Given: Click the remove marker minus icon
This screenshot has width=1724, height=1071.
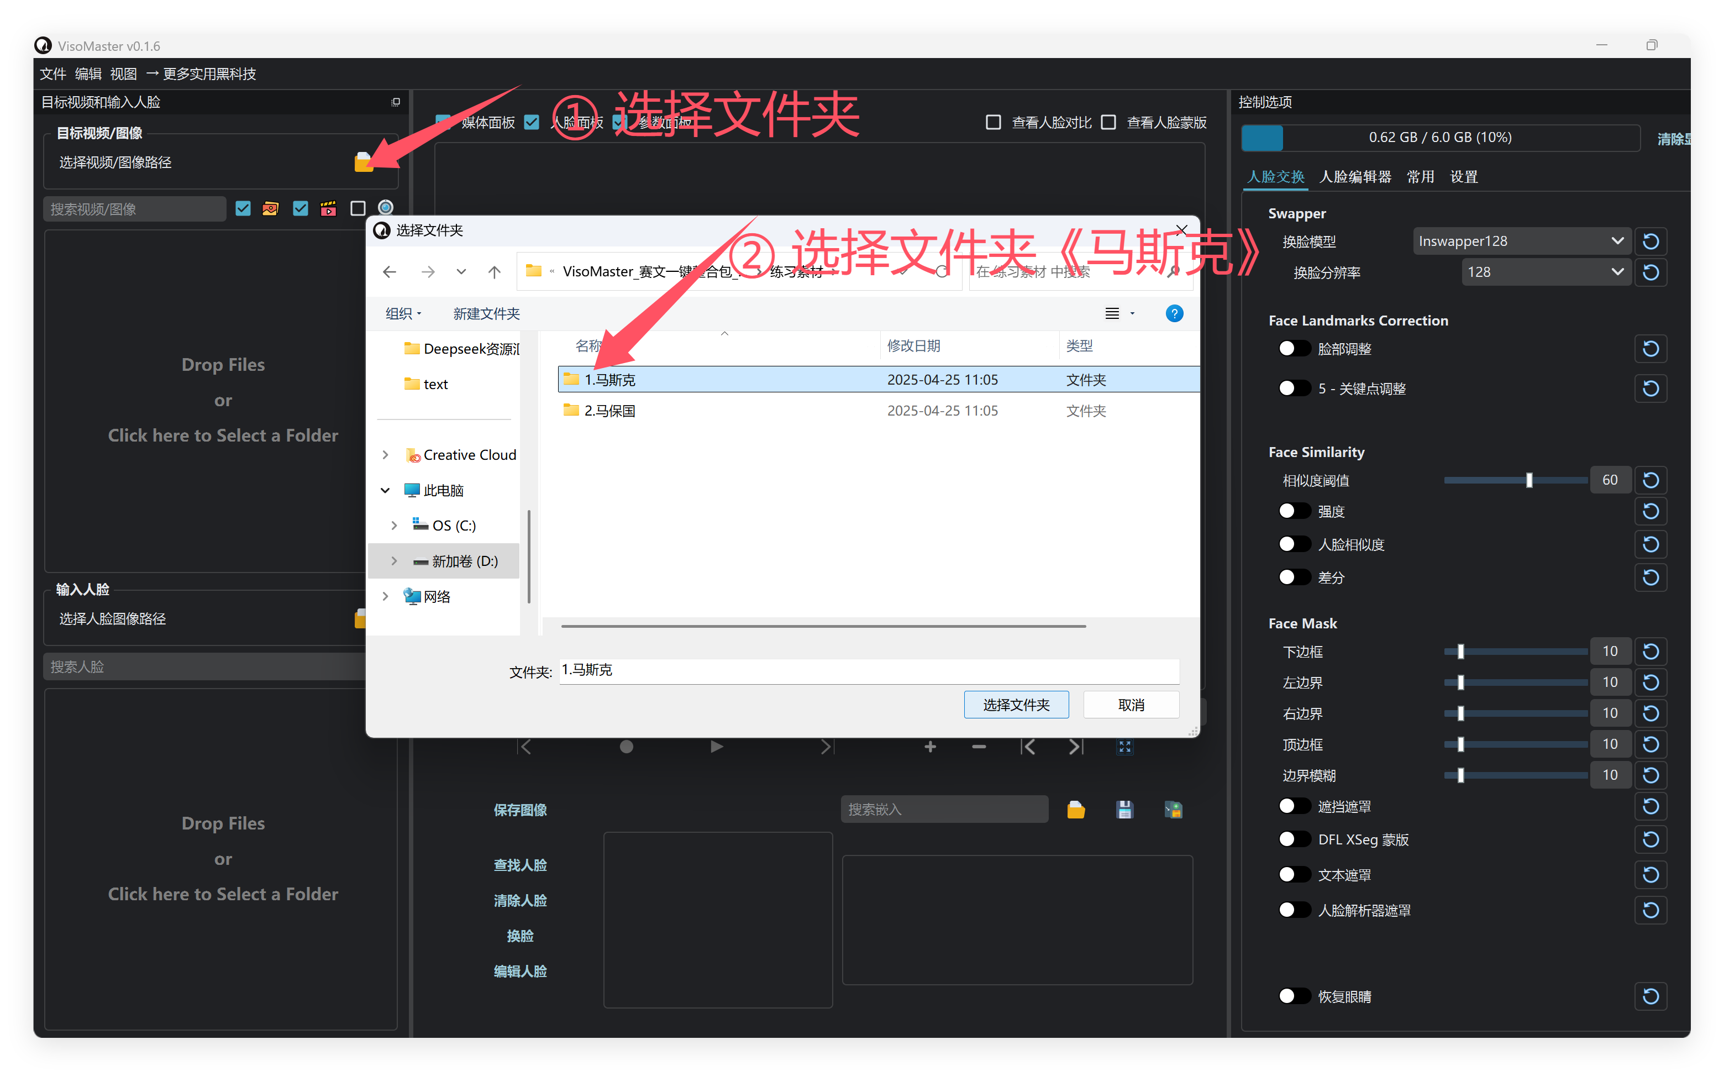Looking at the screenshot, I should (x=979, y=746).
